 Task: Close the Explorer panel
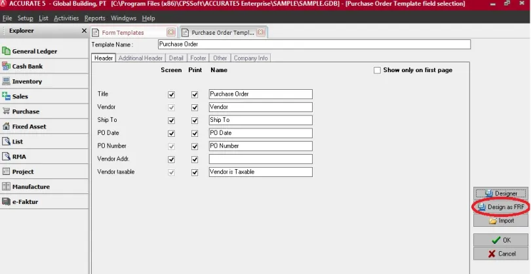pos(83,31)
